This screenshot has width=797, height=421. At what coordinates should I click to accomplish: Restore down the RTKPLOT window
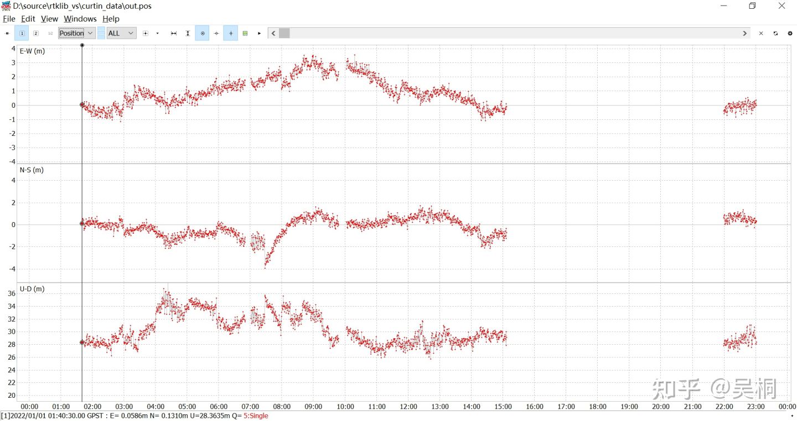pos(752,6)
